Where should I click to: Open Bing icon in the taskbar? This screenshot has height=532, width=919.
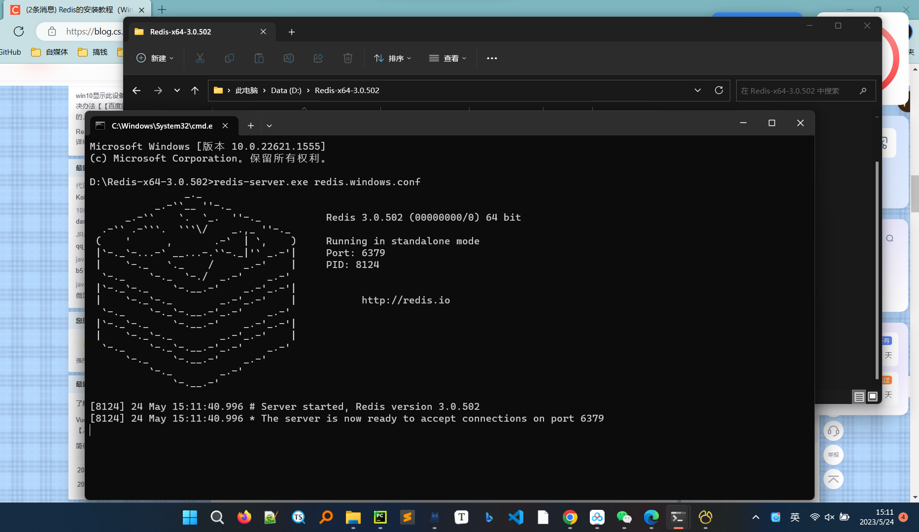488,518
